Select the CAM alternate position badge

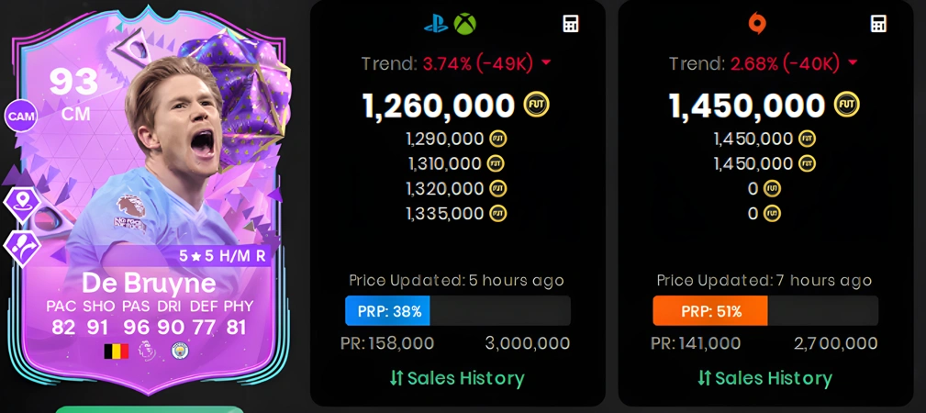click(x=21, y=117)
